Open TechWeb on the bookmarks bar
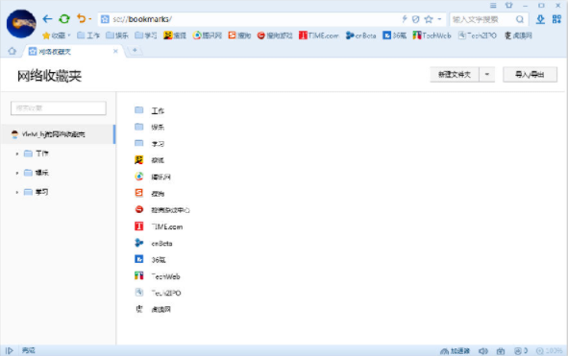 click(x=432, y=36)
